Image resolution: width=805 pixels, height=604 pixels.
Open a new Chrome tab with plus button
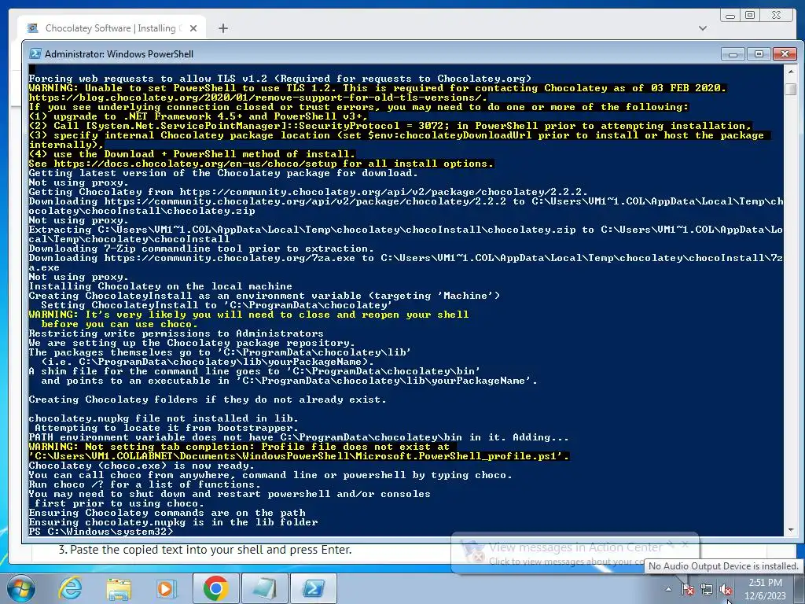(x=222, y=28)
